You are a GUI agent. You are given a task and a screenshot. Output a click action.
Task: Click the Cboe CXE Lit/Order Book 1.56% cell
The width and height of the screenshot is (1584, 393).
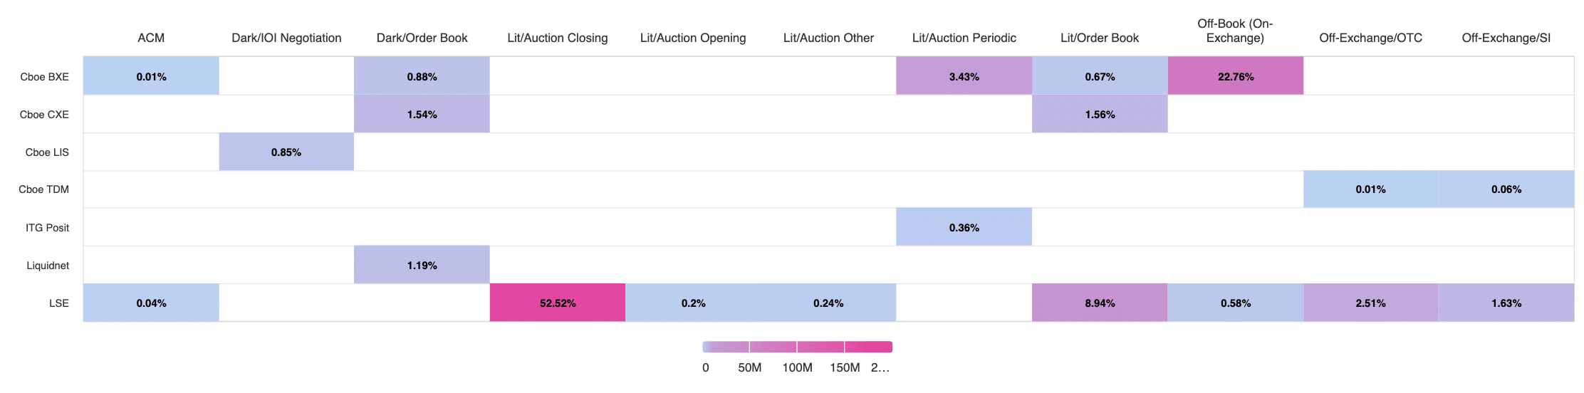pyautogui.click(x=1100, y=114)
